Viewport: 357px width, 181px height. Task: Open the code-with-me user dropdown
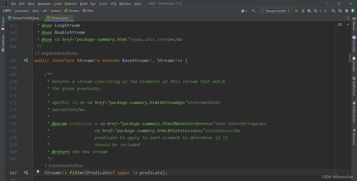click(x=244, y=11)
